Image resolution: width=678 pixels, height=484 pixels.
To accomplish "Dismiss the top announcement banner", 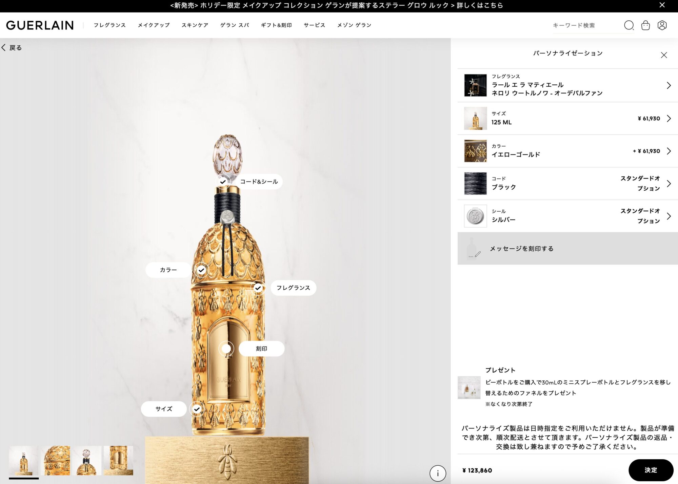I will [662, 5].
